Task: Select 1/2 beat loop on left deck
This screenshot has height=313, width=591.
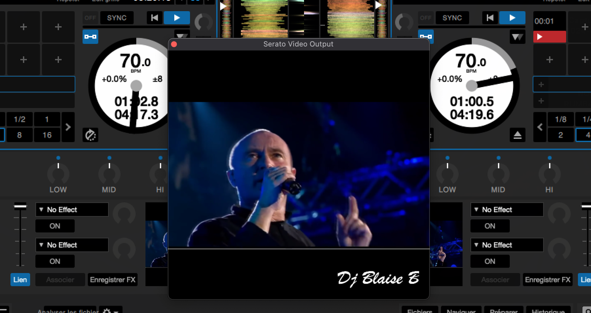Action: click(x=20, y=119)
